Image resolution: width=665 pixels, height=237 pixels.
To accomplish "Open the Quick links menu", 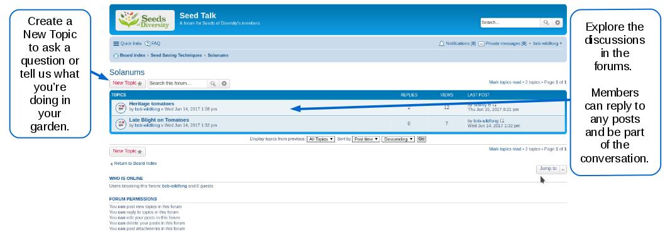I will coord(131,44).
